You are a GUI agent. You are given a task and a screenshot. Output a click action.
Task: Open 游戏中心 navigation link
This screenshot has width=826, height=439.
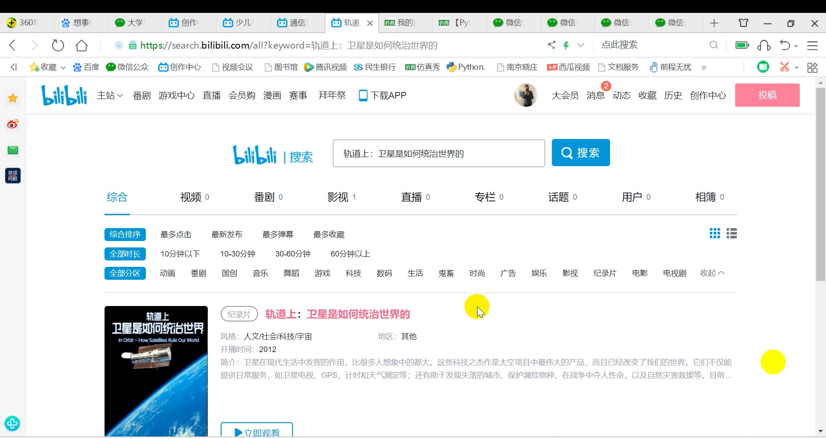pos(176,96)
